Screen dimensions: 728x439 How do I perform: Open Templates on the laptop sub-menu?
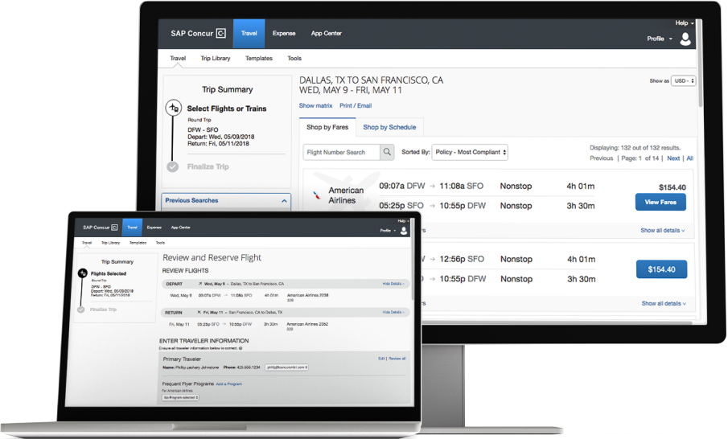tap(138, 243)
